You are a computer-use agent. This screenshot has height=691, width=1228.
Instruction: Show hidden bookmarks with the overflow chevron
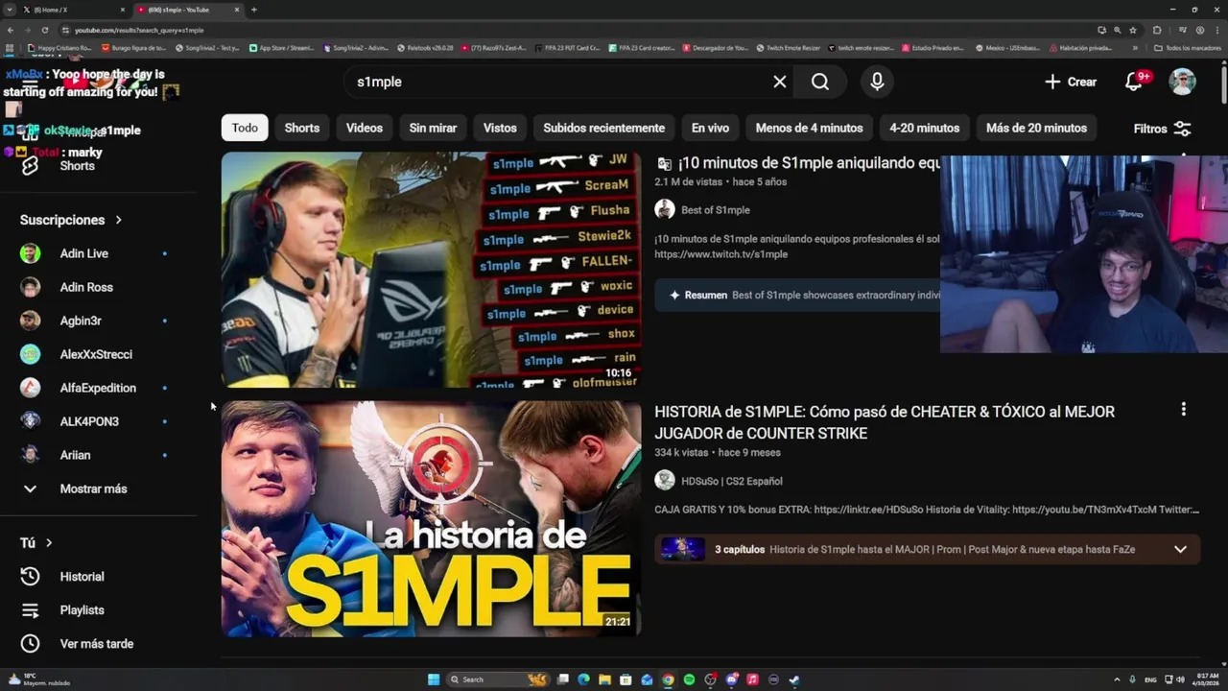coord(1135,48)
